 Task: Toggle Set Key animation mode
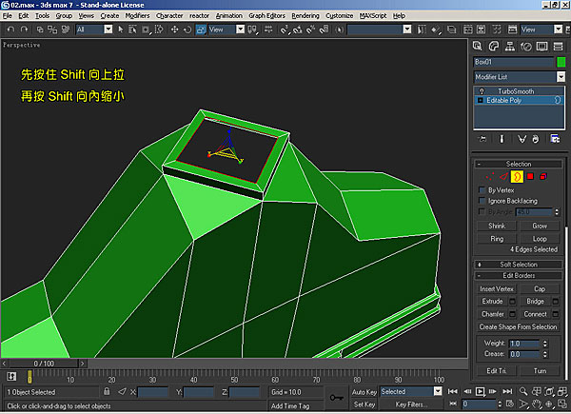pos(364,404)
